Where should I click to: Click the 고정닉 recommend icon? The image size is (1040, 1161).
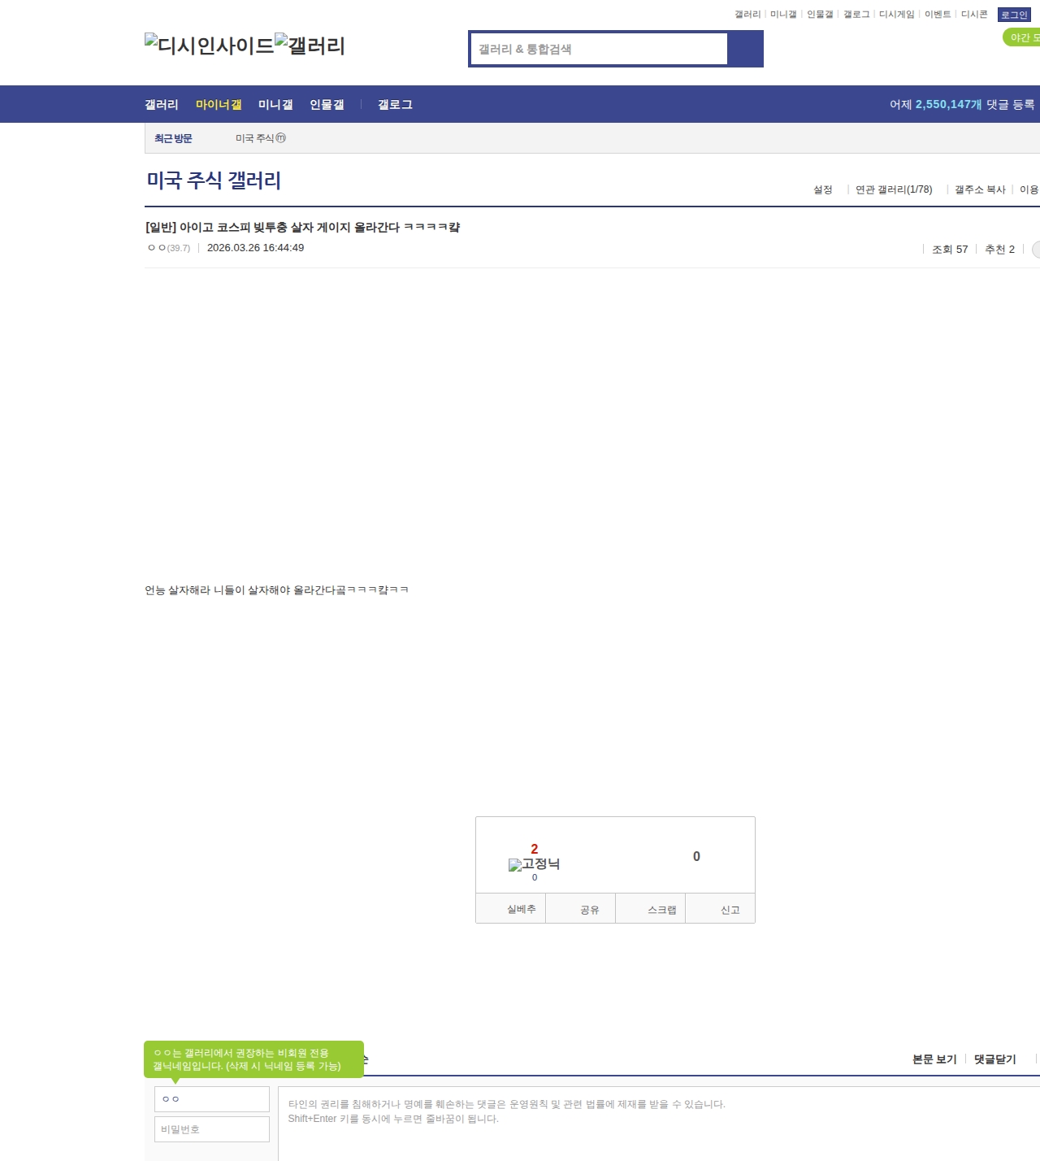[x=534, y=864]
